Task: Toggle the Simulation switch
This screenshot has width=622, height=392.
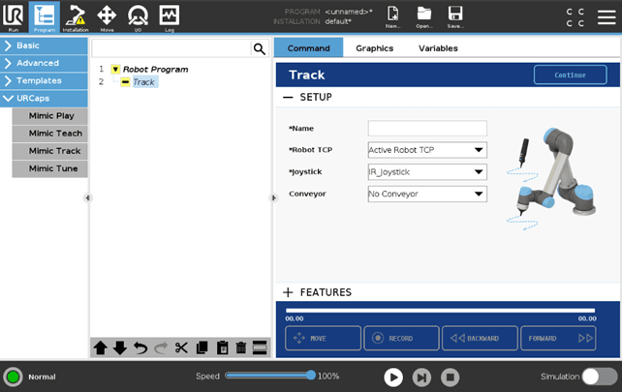Action: [599, 377]
